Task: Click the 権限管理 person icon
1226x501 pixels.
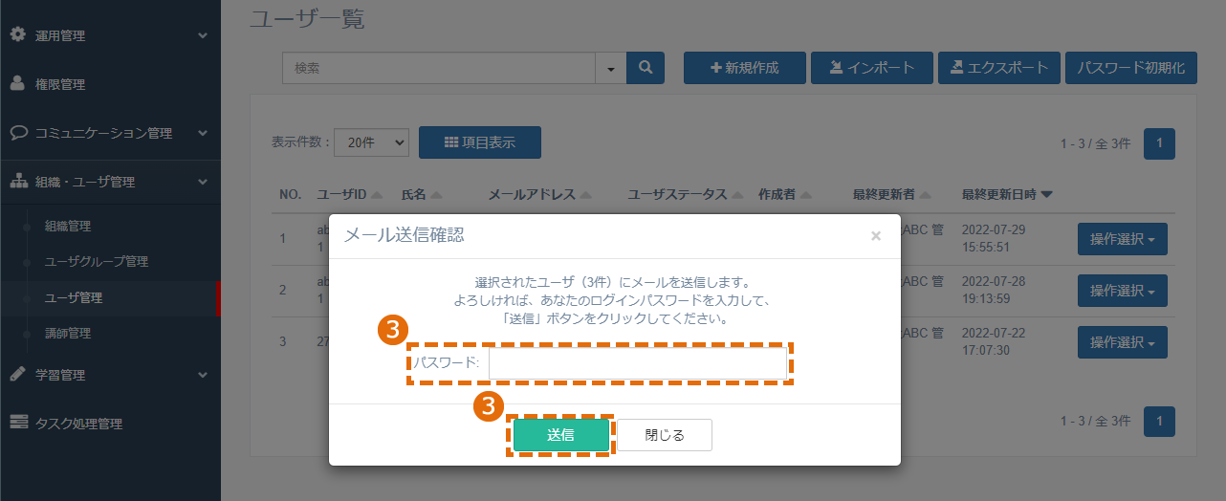Action: pyautogui.click(x=17, y=83)
